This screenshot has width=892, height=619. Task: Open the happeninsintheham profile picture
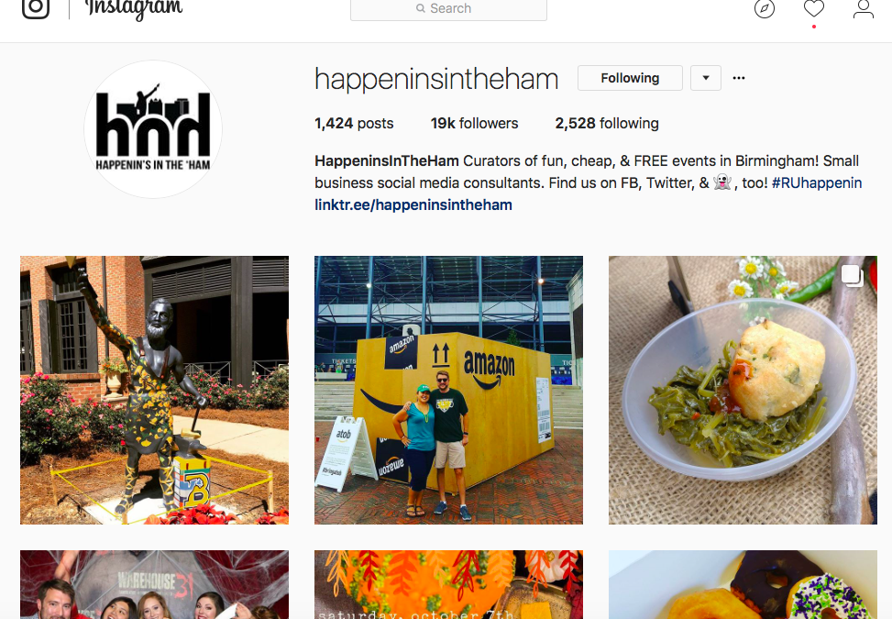pos(153,129)
